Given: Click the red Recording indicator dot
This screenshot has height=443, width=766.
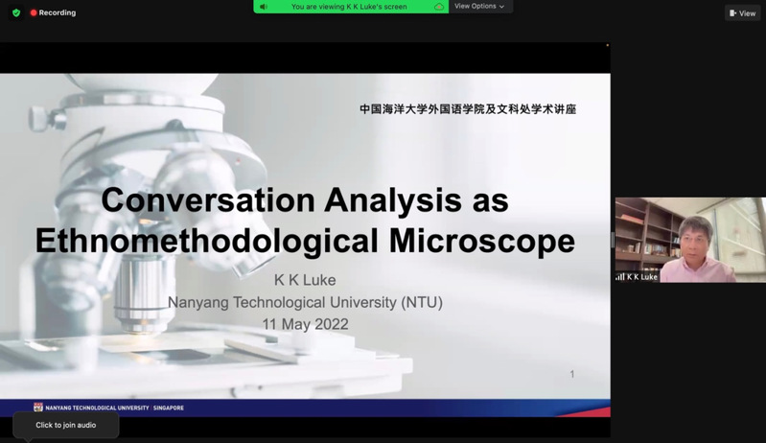Looking at the screenshot, I should (34, 12).
